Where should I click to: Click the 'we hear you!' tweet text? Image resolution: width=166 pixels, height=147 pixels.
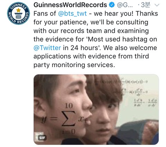click(114, 13)
